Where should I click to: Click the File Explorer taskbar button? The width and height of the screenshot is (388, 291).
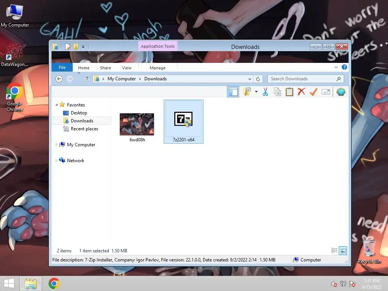click(31, 283)
